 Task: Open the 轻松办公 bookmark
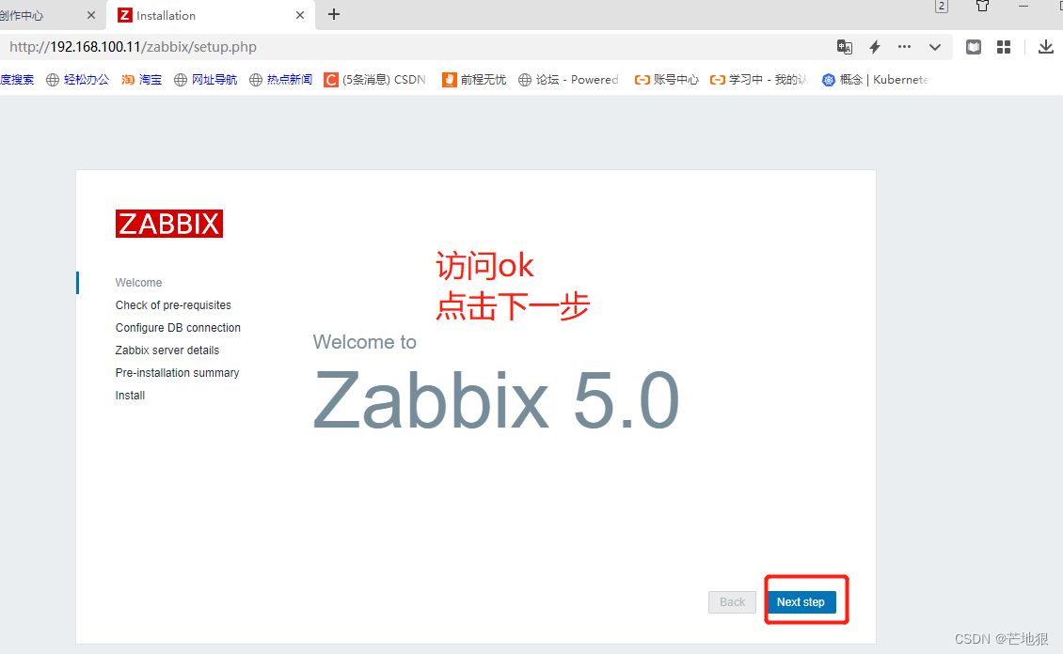77,79
